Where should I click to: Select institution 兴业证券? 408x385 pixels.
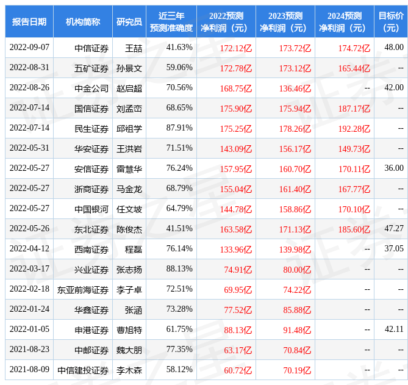pyautogui.click(x=91, y=270)
